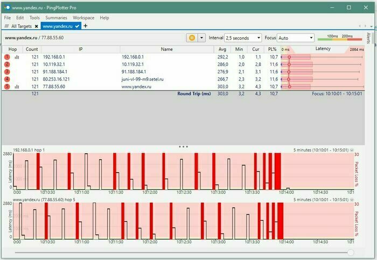Screen dimensions: 377x260
Task: Sort by the PL% column header
Action: [273, 49]
